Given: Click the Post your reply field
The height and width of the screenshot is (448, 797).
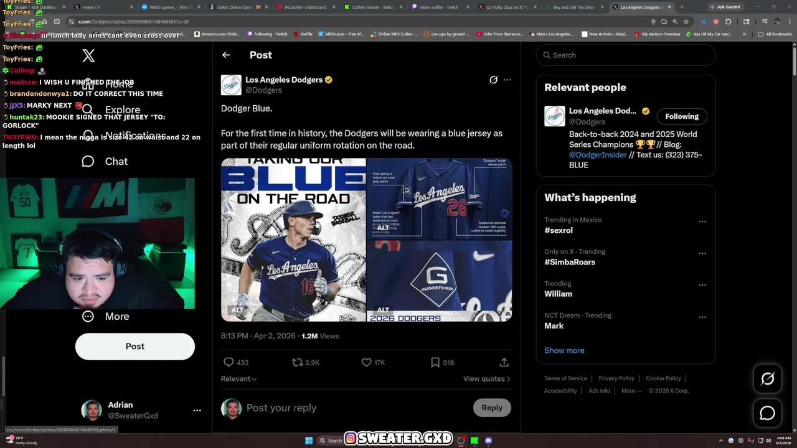Looking at the screenshot, I should [x=355, y=408].
